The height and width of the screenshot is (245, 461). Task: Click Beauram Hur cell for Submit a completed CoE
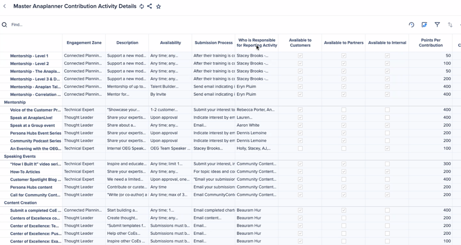point(257,210)
